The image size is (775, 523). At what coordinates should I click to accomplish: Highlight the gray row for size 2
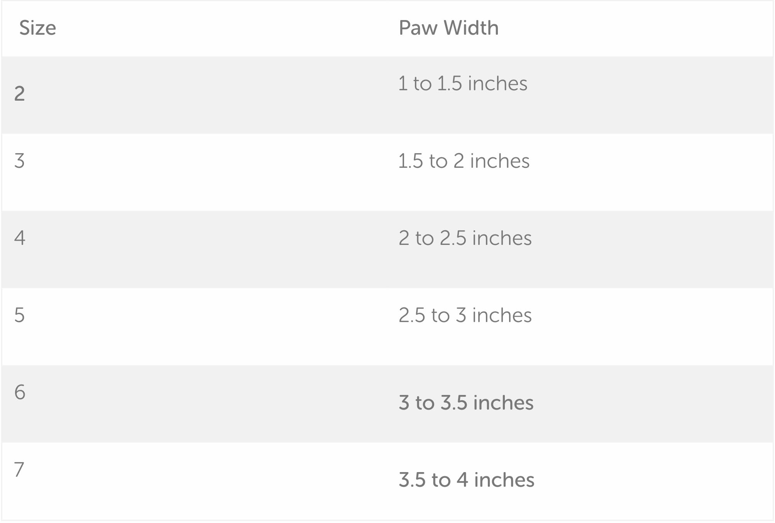click(x=232, y=95)
